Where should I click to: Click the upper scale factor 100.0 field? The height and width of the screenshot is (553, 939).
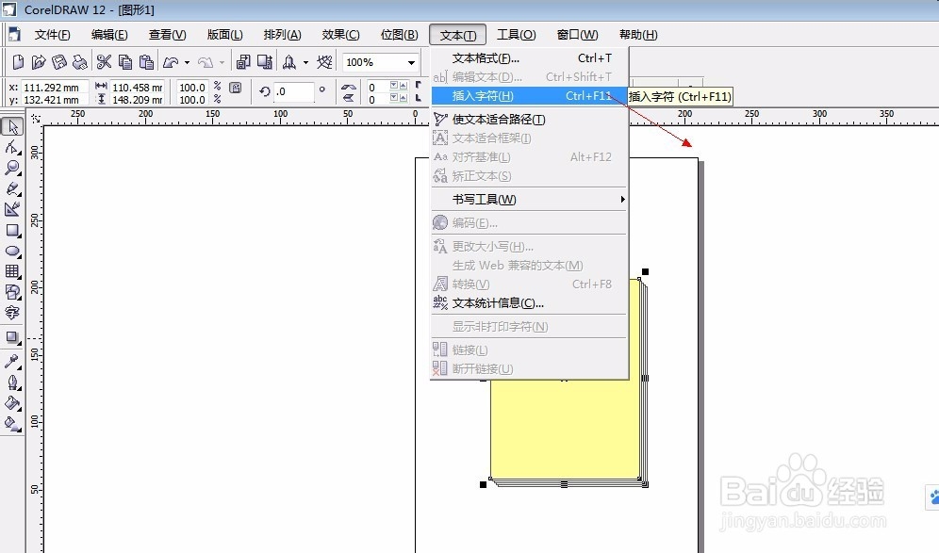[192, 88]
